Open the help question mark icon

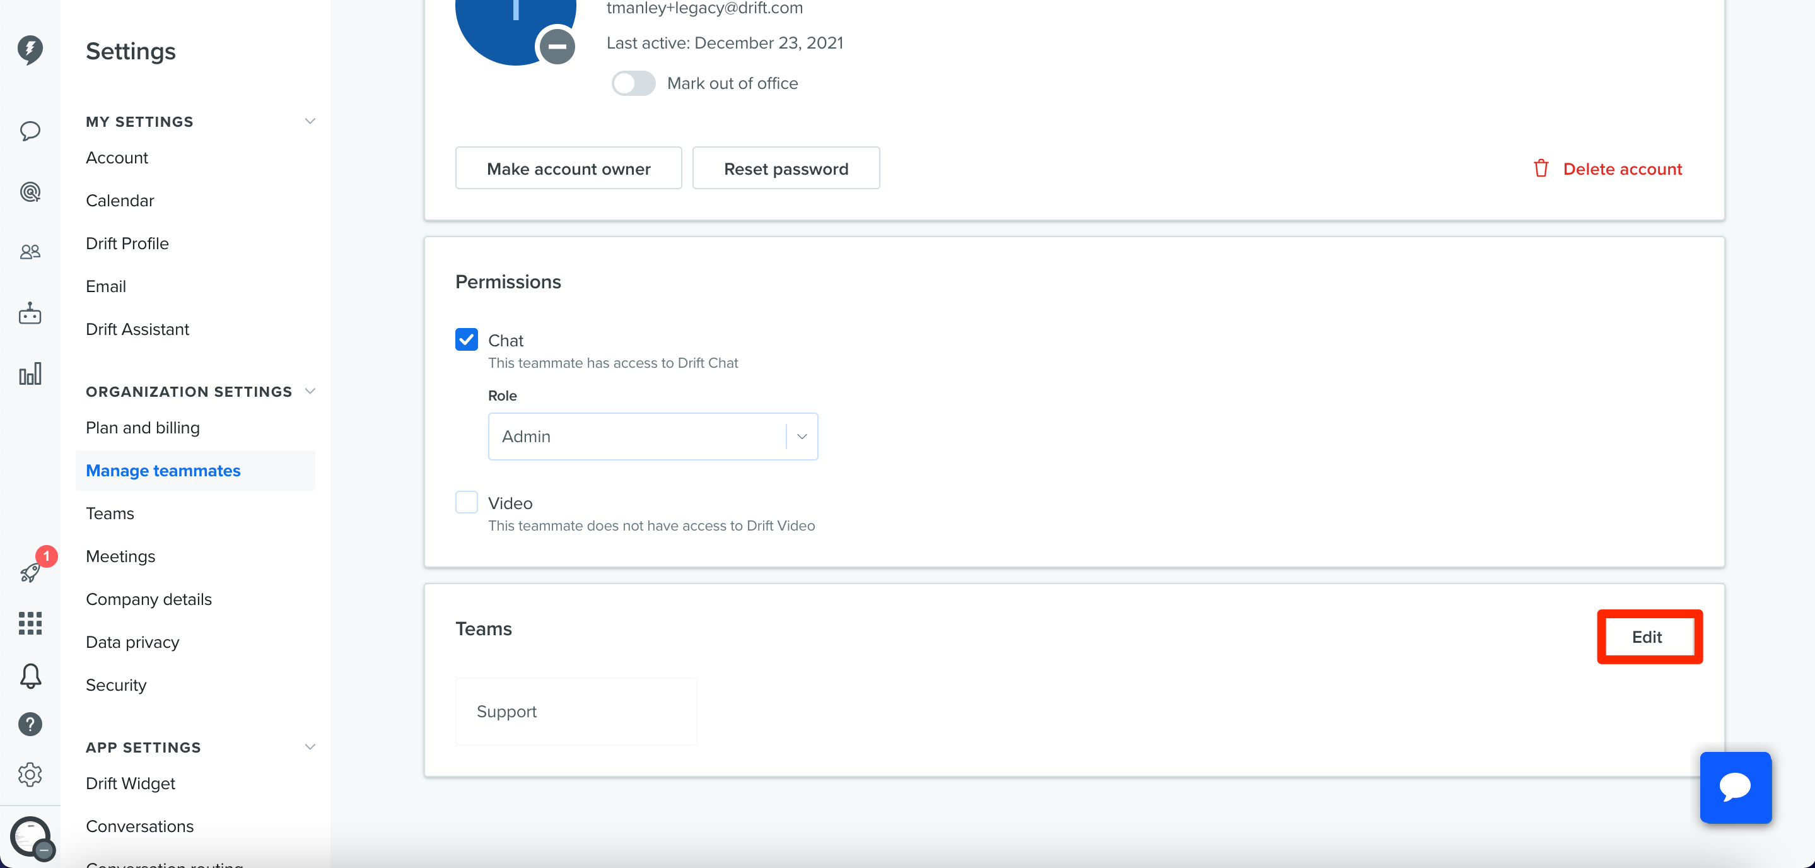click(x=30, y=724)
